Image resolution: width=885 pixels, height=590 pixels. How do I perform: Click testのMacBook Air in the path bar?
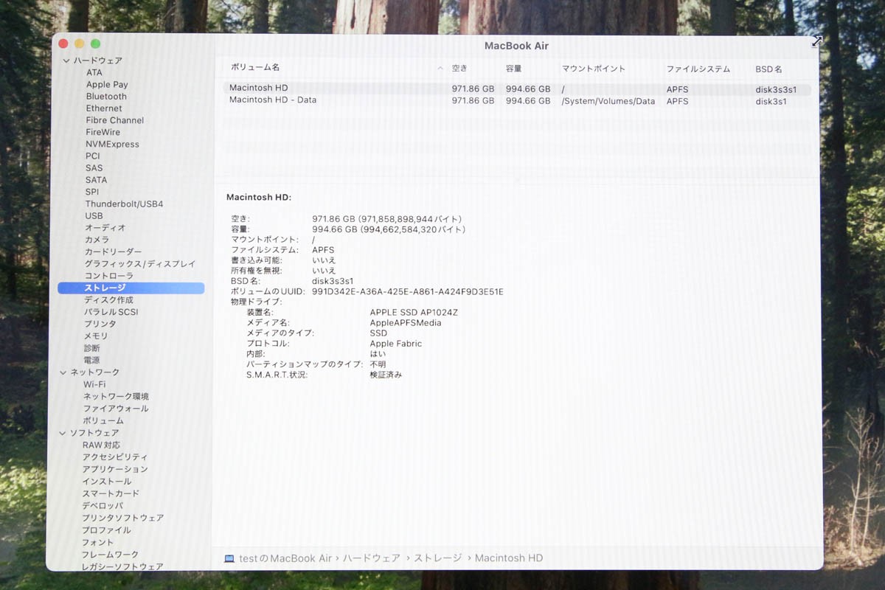pyautogui.click(x=285, y=558)
